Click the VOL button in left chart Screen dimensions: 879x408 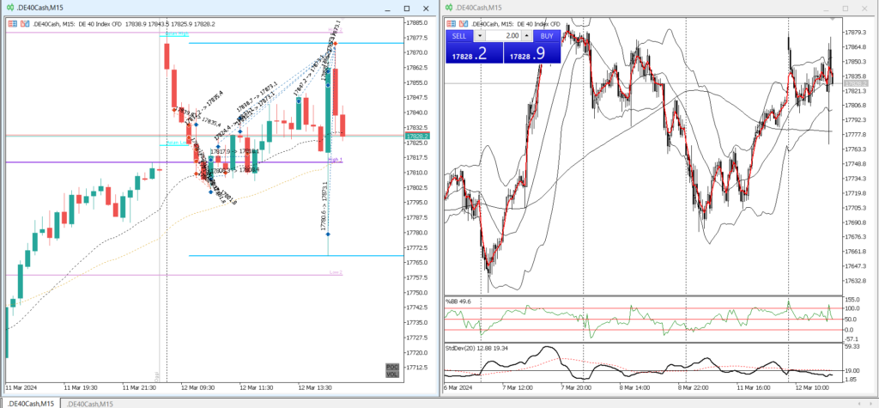[392, 374]
